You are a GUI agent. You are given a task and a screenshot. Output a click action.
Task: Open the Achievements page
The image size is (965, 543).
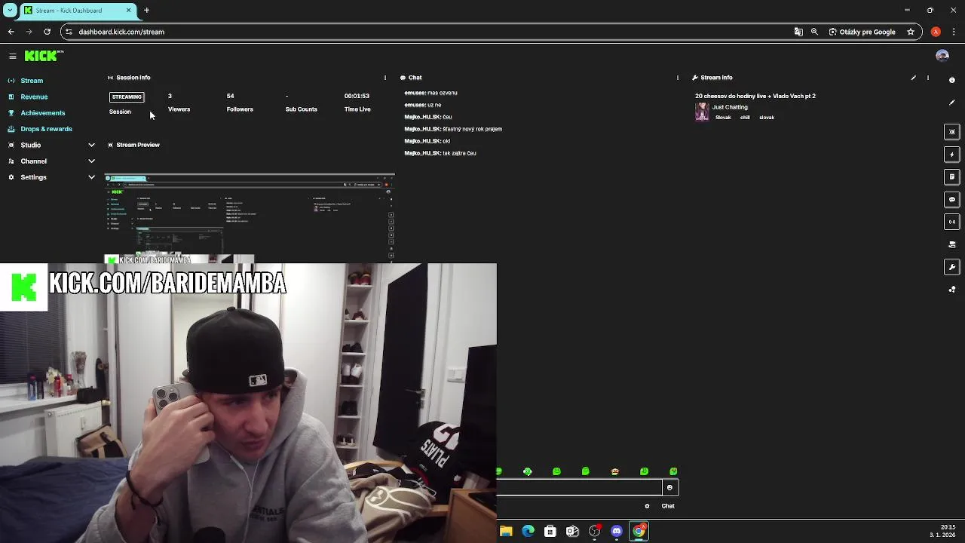[43, 113]
